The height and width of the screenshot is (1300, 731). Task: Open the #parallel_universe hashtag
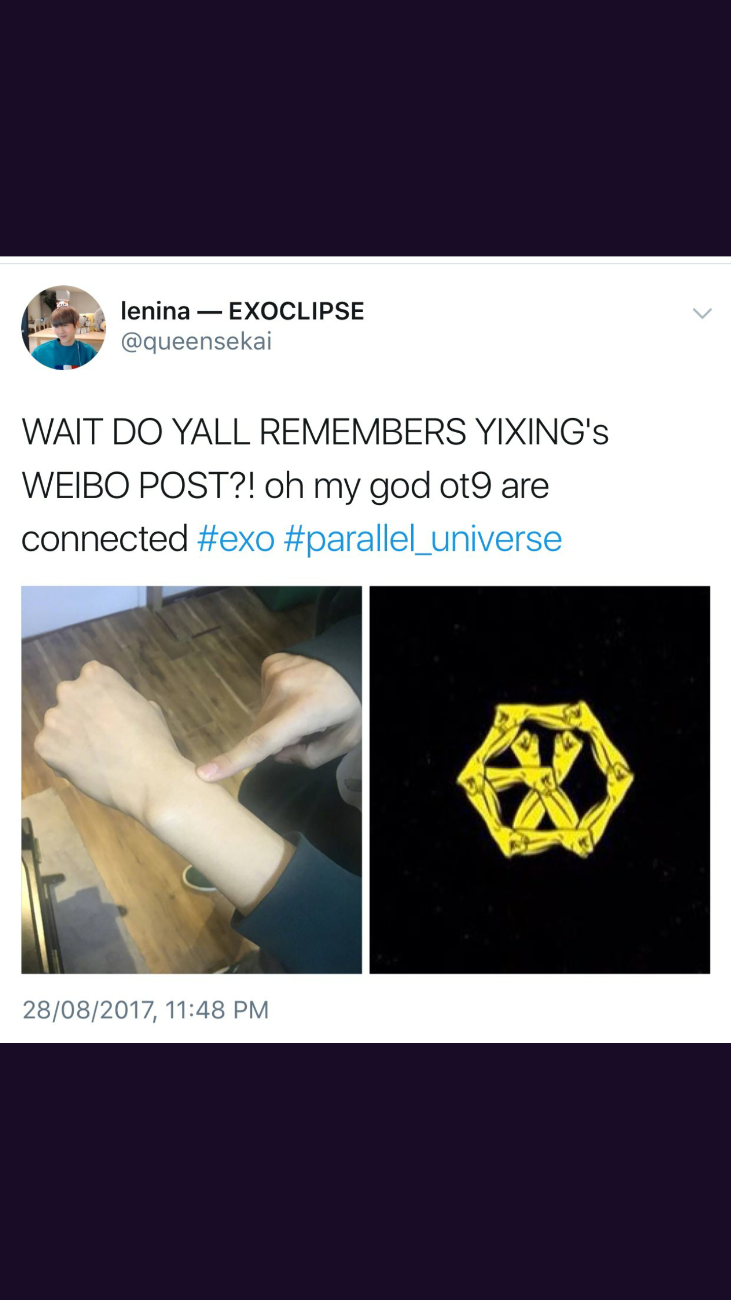click(423, 540)
